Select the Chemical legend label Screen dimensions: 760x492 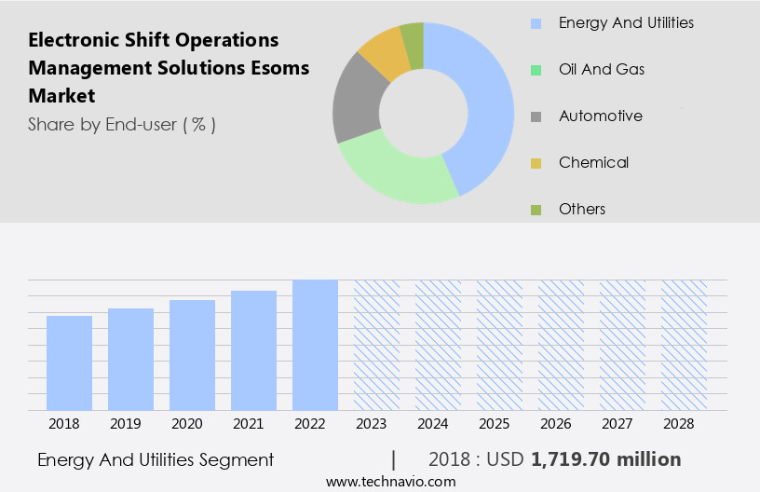(593, 162)
